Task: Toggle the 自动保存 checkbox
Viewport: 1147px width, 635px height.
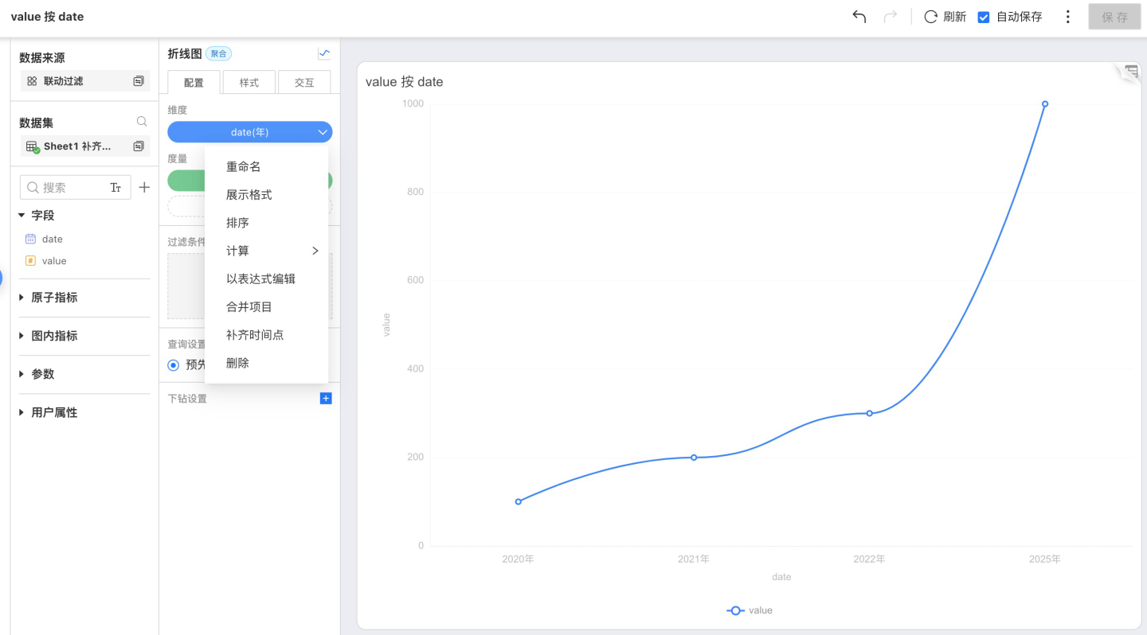Action: 984,17
